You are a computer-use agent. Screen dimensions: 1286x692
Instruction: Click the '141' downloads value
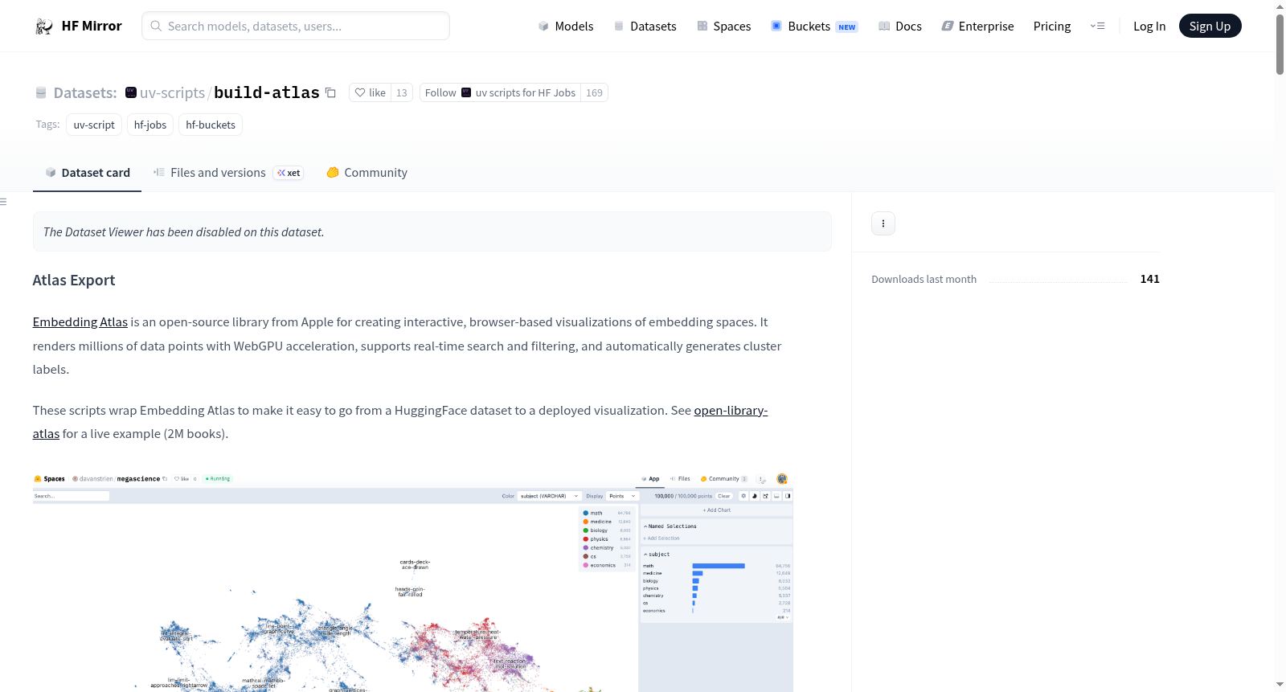pyautogui.click(x=1150, y=279)
